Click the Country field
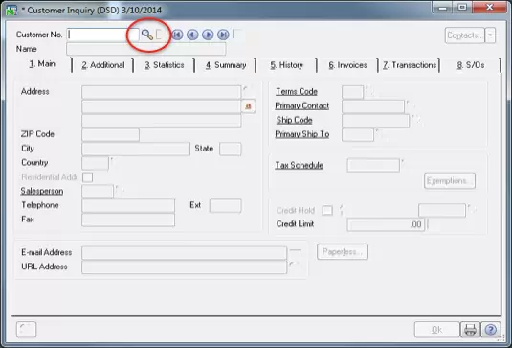Viewport: 512px width, 348px height. [x=96, y=163]
